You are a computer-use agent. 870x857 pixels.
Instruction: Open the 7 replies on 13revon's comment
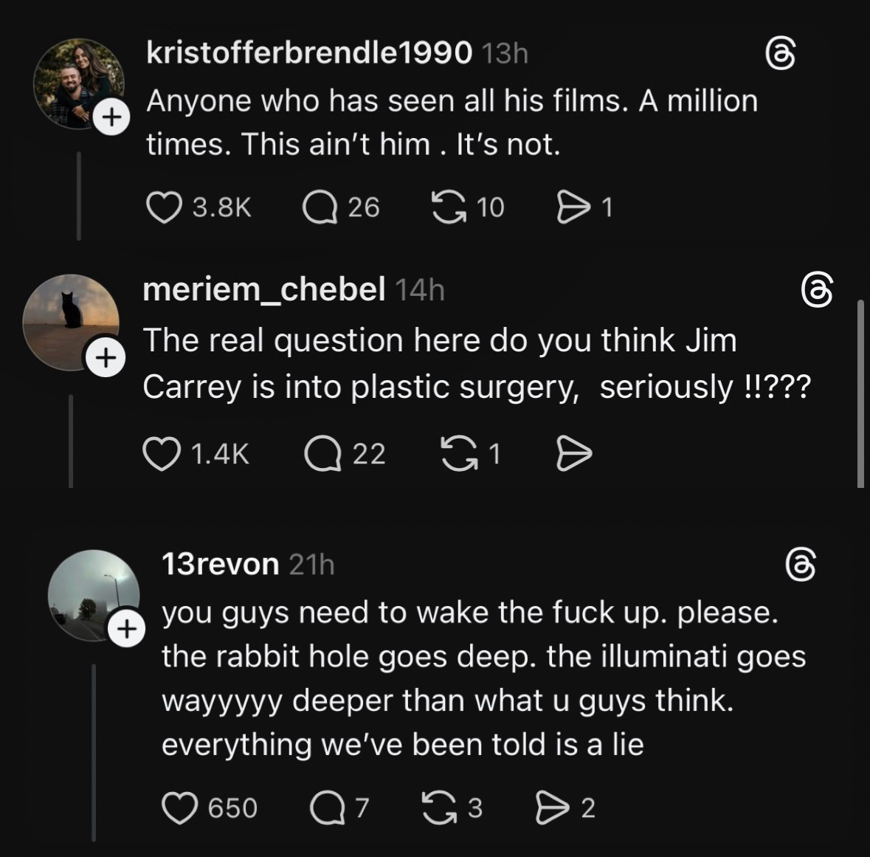tap(325, 808)
